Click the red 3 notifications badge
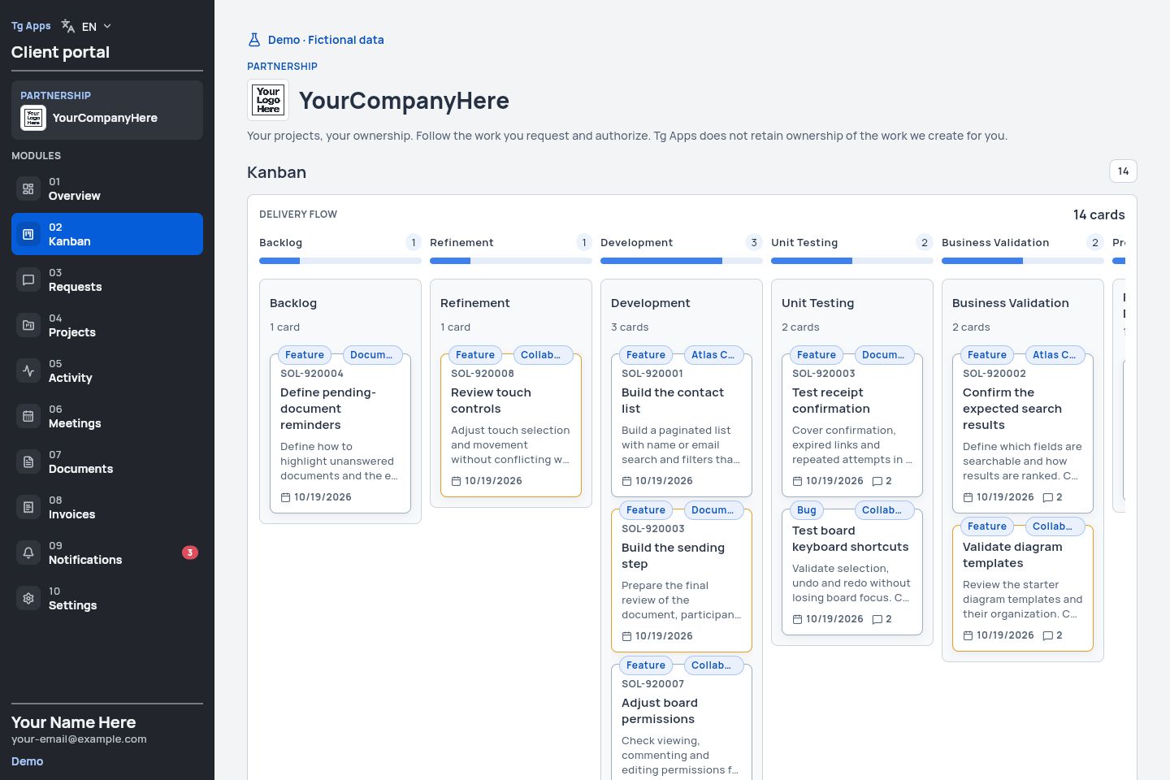Viewport: 1170px width, 780px height. pyautogui.click(x=190, y=552)
